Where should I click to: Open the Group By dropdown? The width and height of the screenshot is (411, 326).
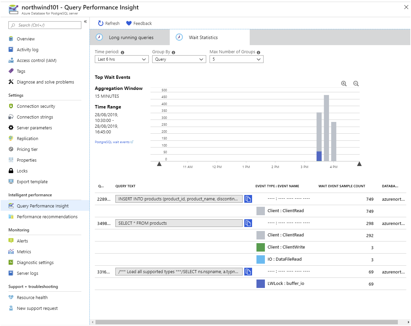(179, 59)
